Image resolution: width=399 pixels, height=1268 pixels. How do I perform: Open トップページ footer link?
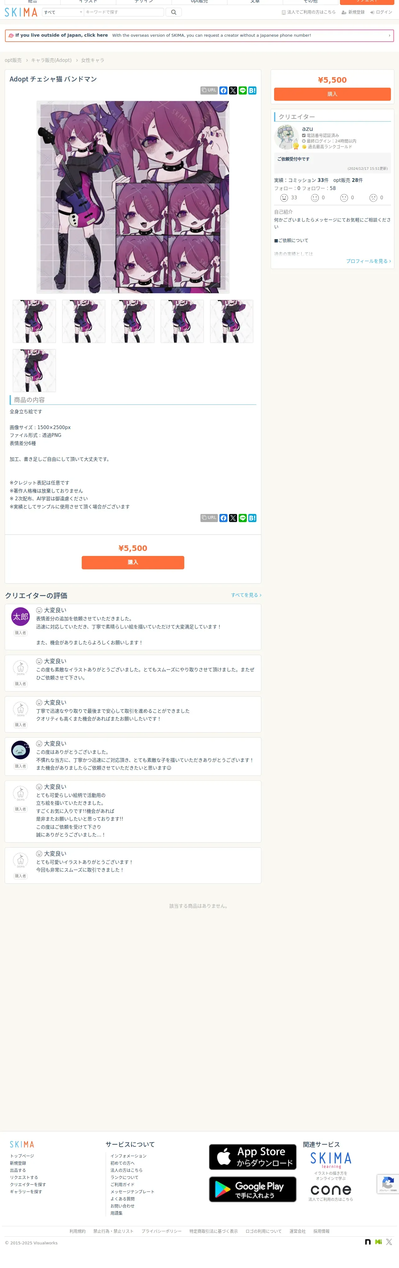[x=22, y=1156]
